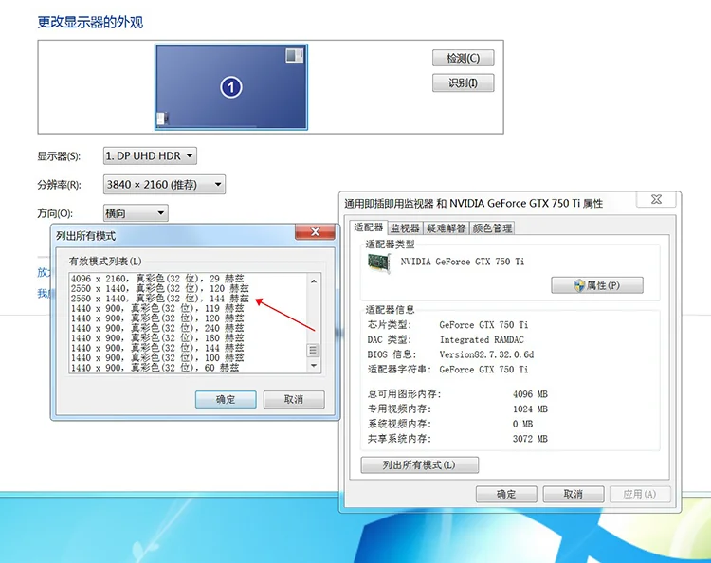Select mode 4096 x 2160 29 赫兹
Viewport: 711px width, 563px height.
pos(157,279)
